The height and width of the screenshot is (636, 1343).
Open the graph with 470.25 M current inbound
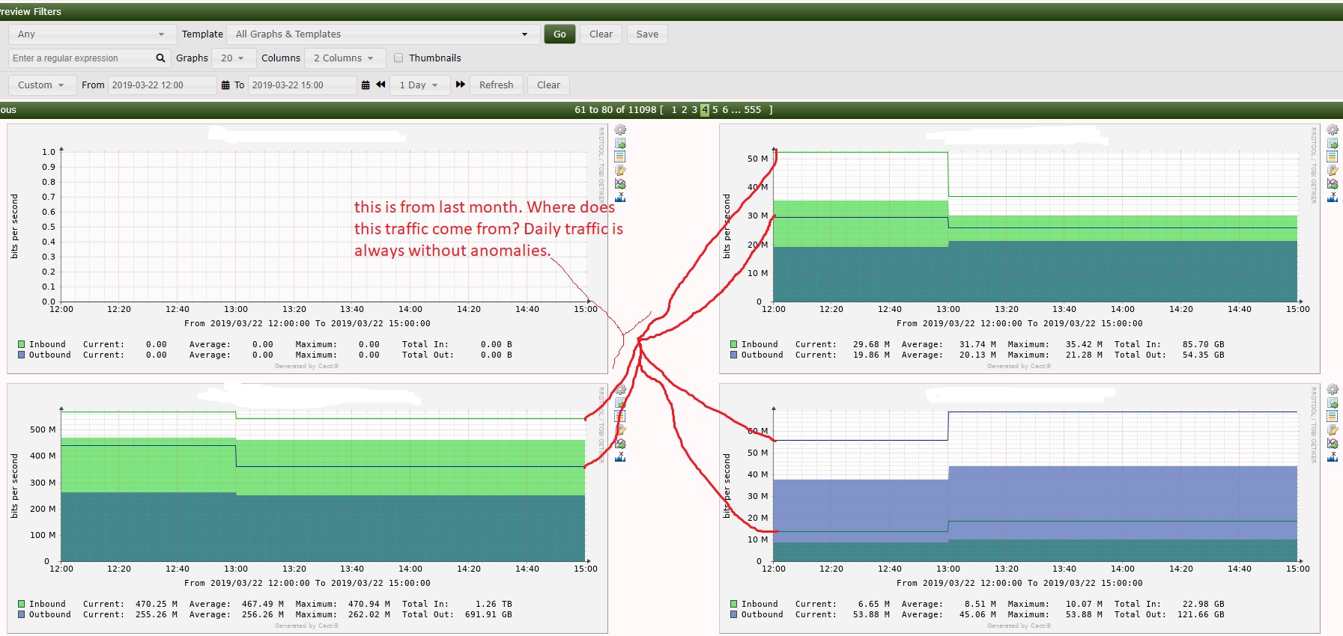(307, 509)
